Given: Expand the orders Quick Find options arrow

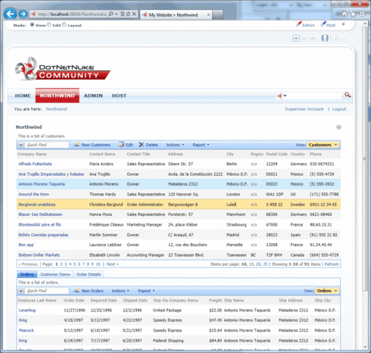Looking at the screenshot, I should point(20,291).
